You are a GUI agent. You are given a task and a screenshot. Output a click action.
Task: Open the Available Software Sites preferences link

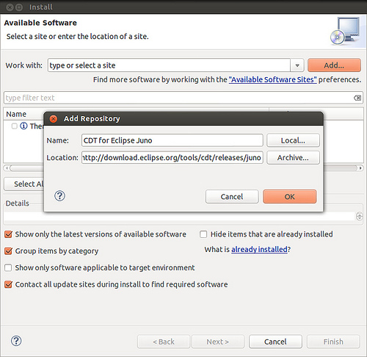click(273, 79)
